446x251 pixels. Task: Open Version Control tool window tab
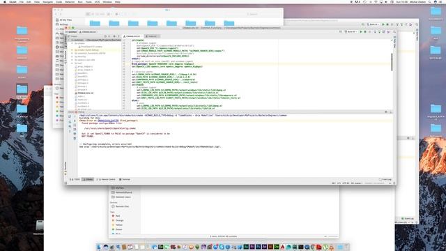tap(107, 179)
